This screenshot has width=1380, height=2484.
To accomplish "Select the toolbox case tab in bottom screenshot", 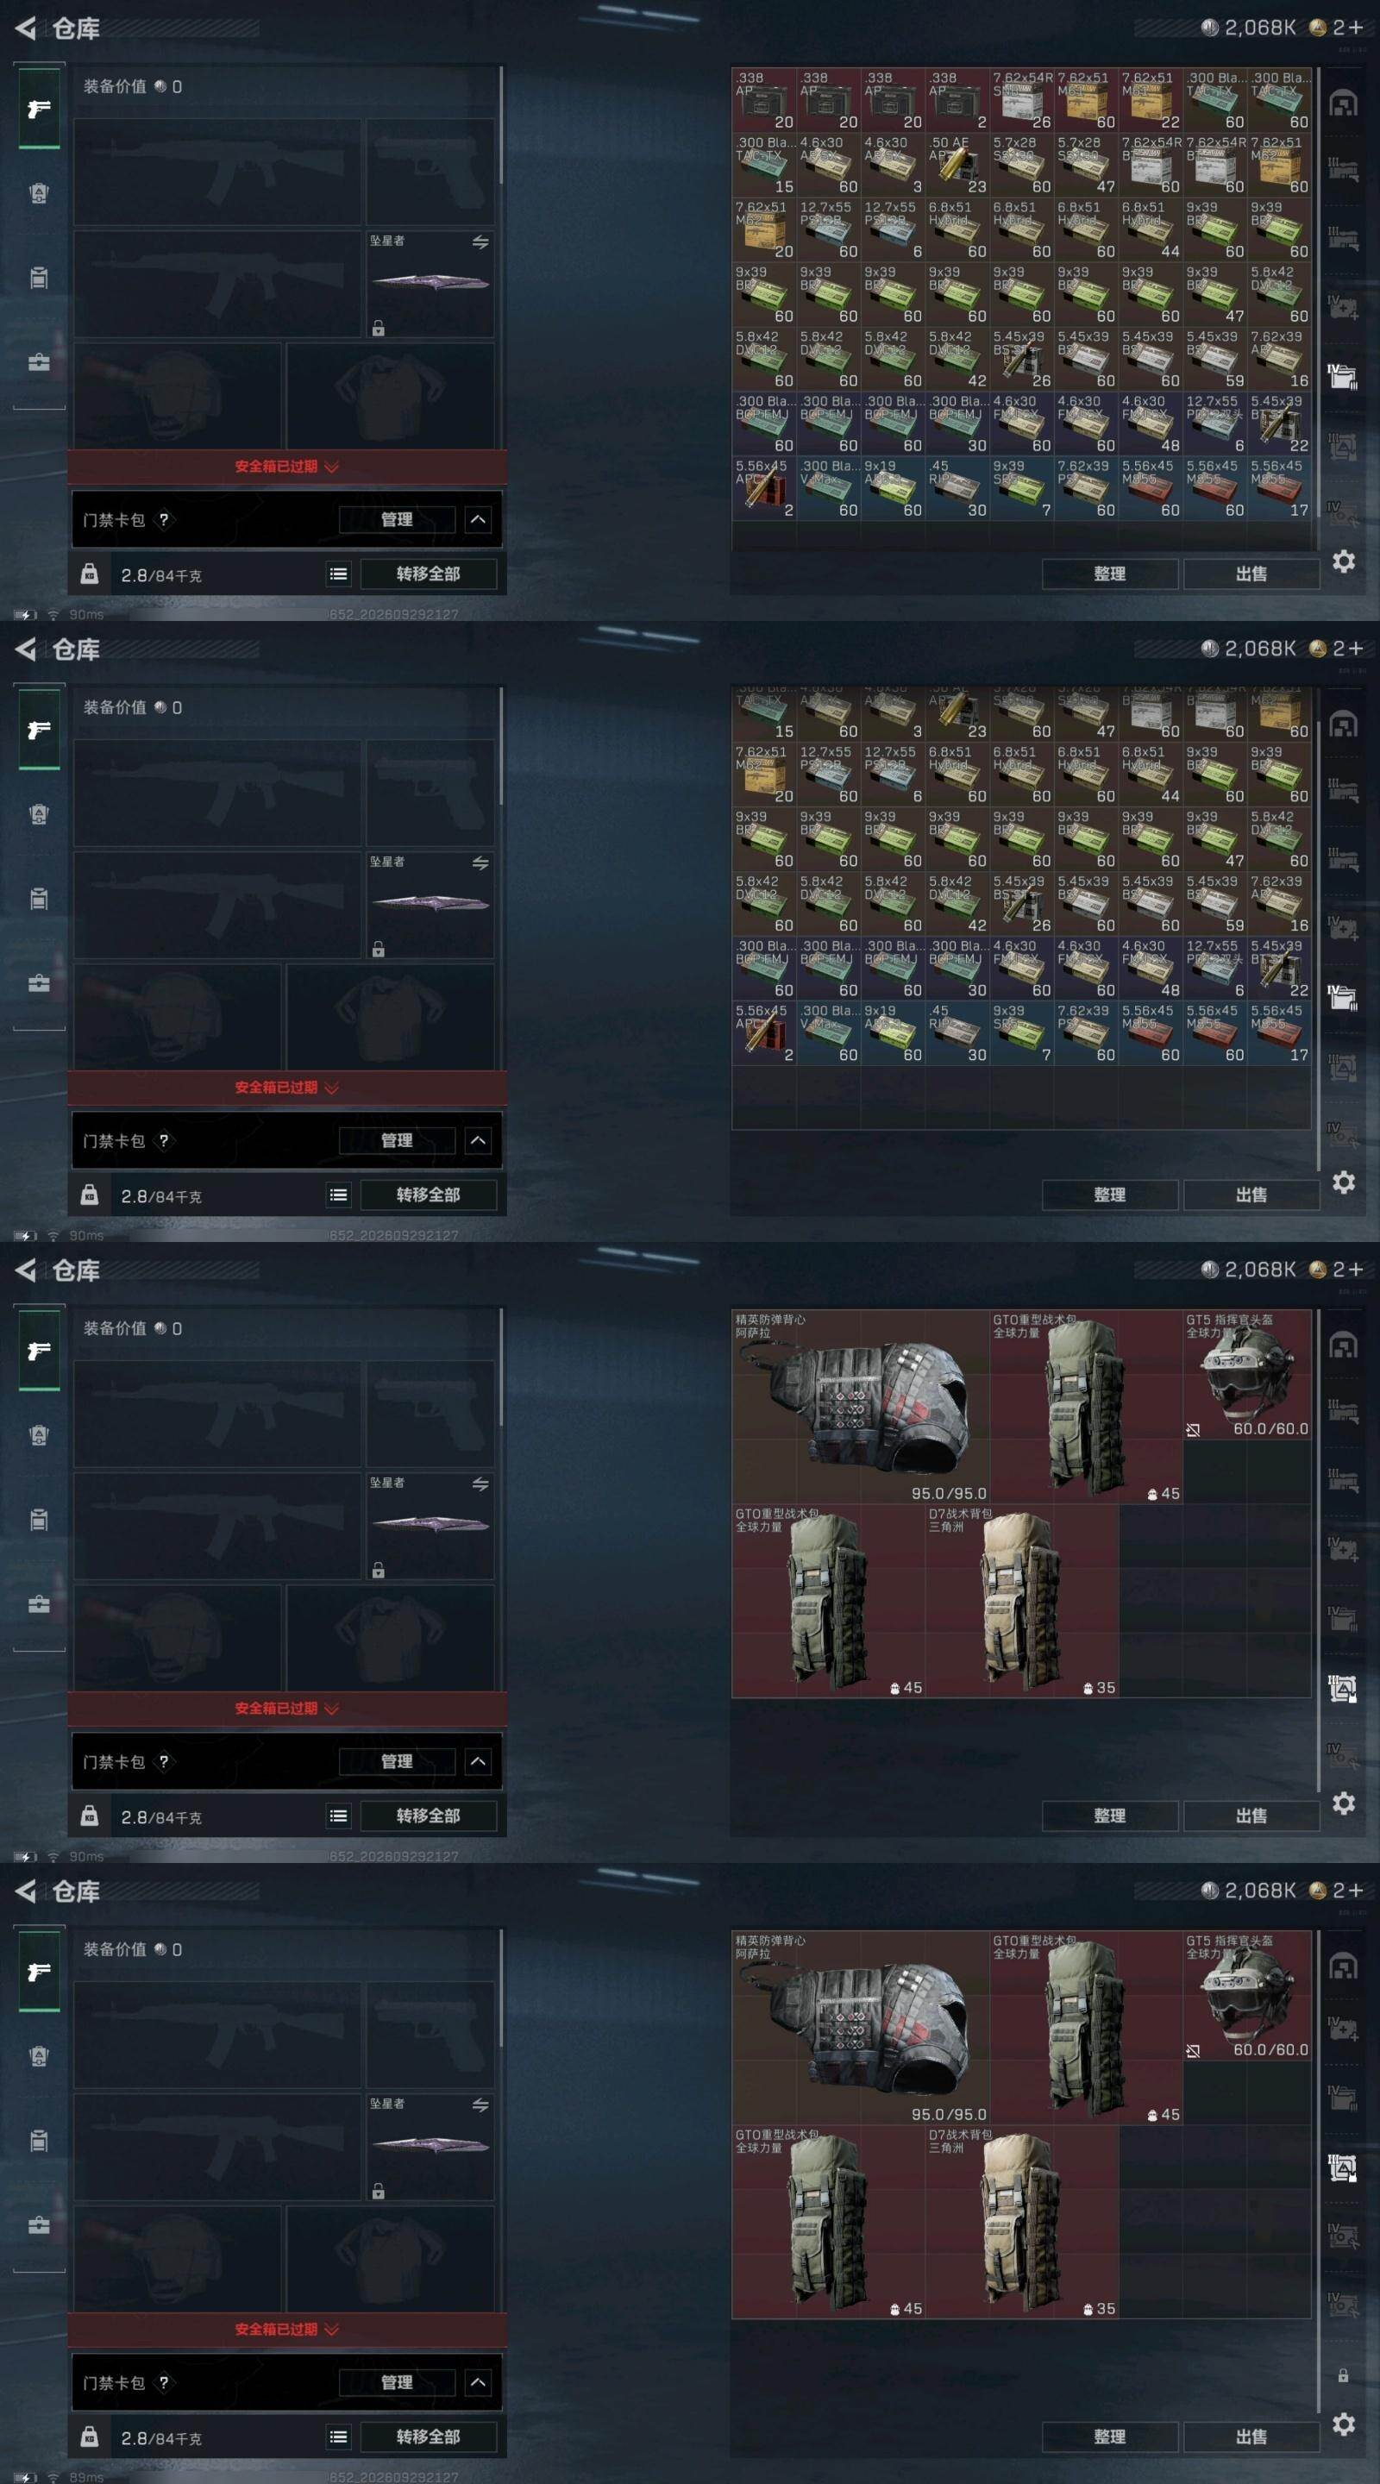I will [x=39, y=2225].
